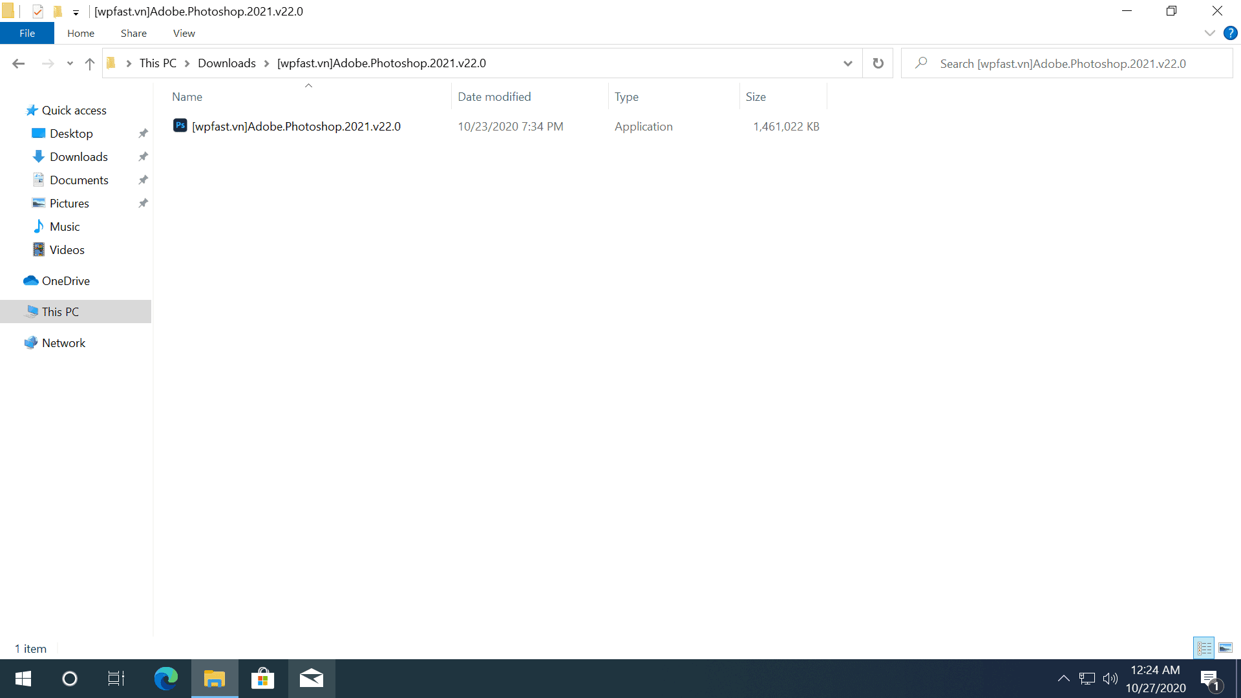The width and height of the screenshot is (1241, 698).
Task: Show hidden system tray icons
Action: 1063,679
